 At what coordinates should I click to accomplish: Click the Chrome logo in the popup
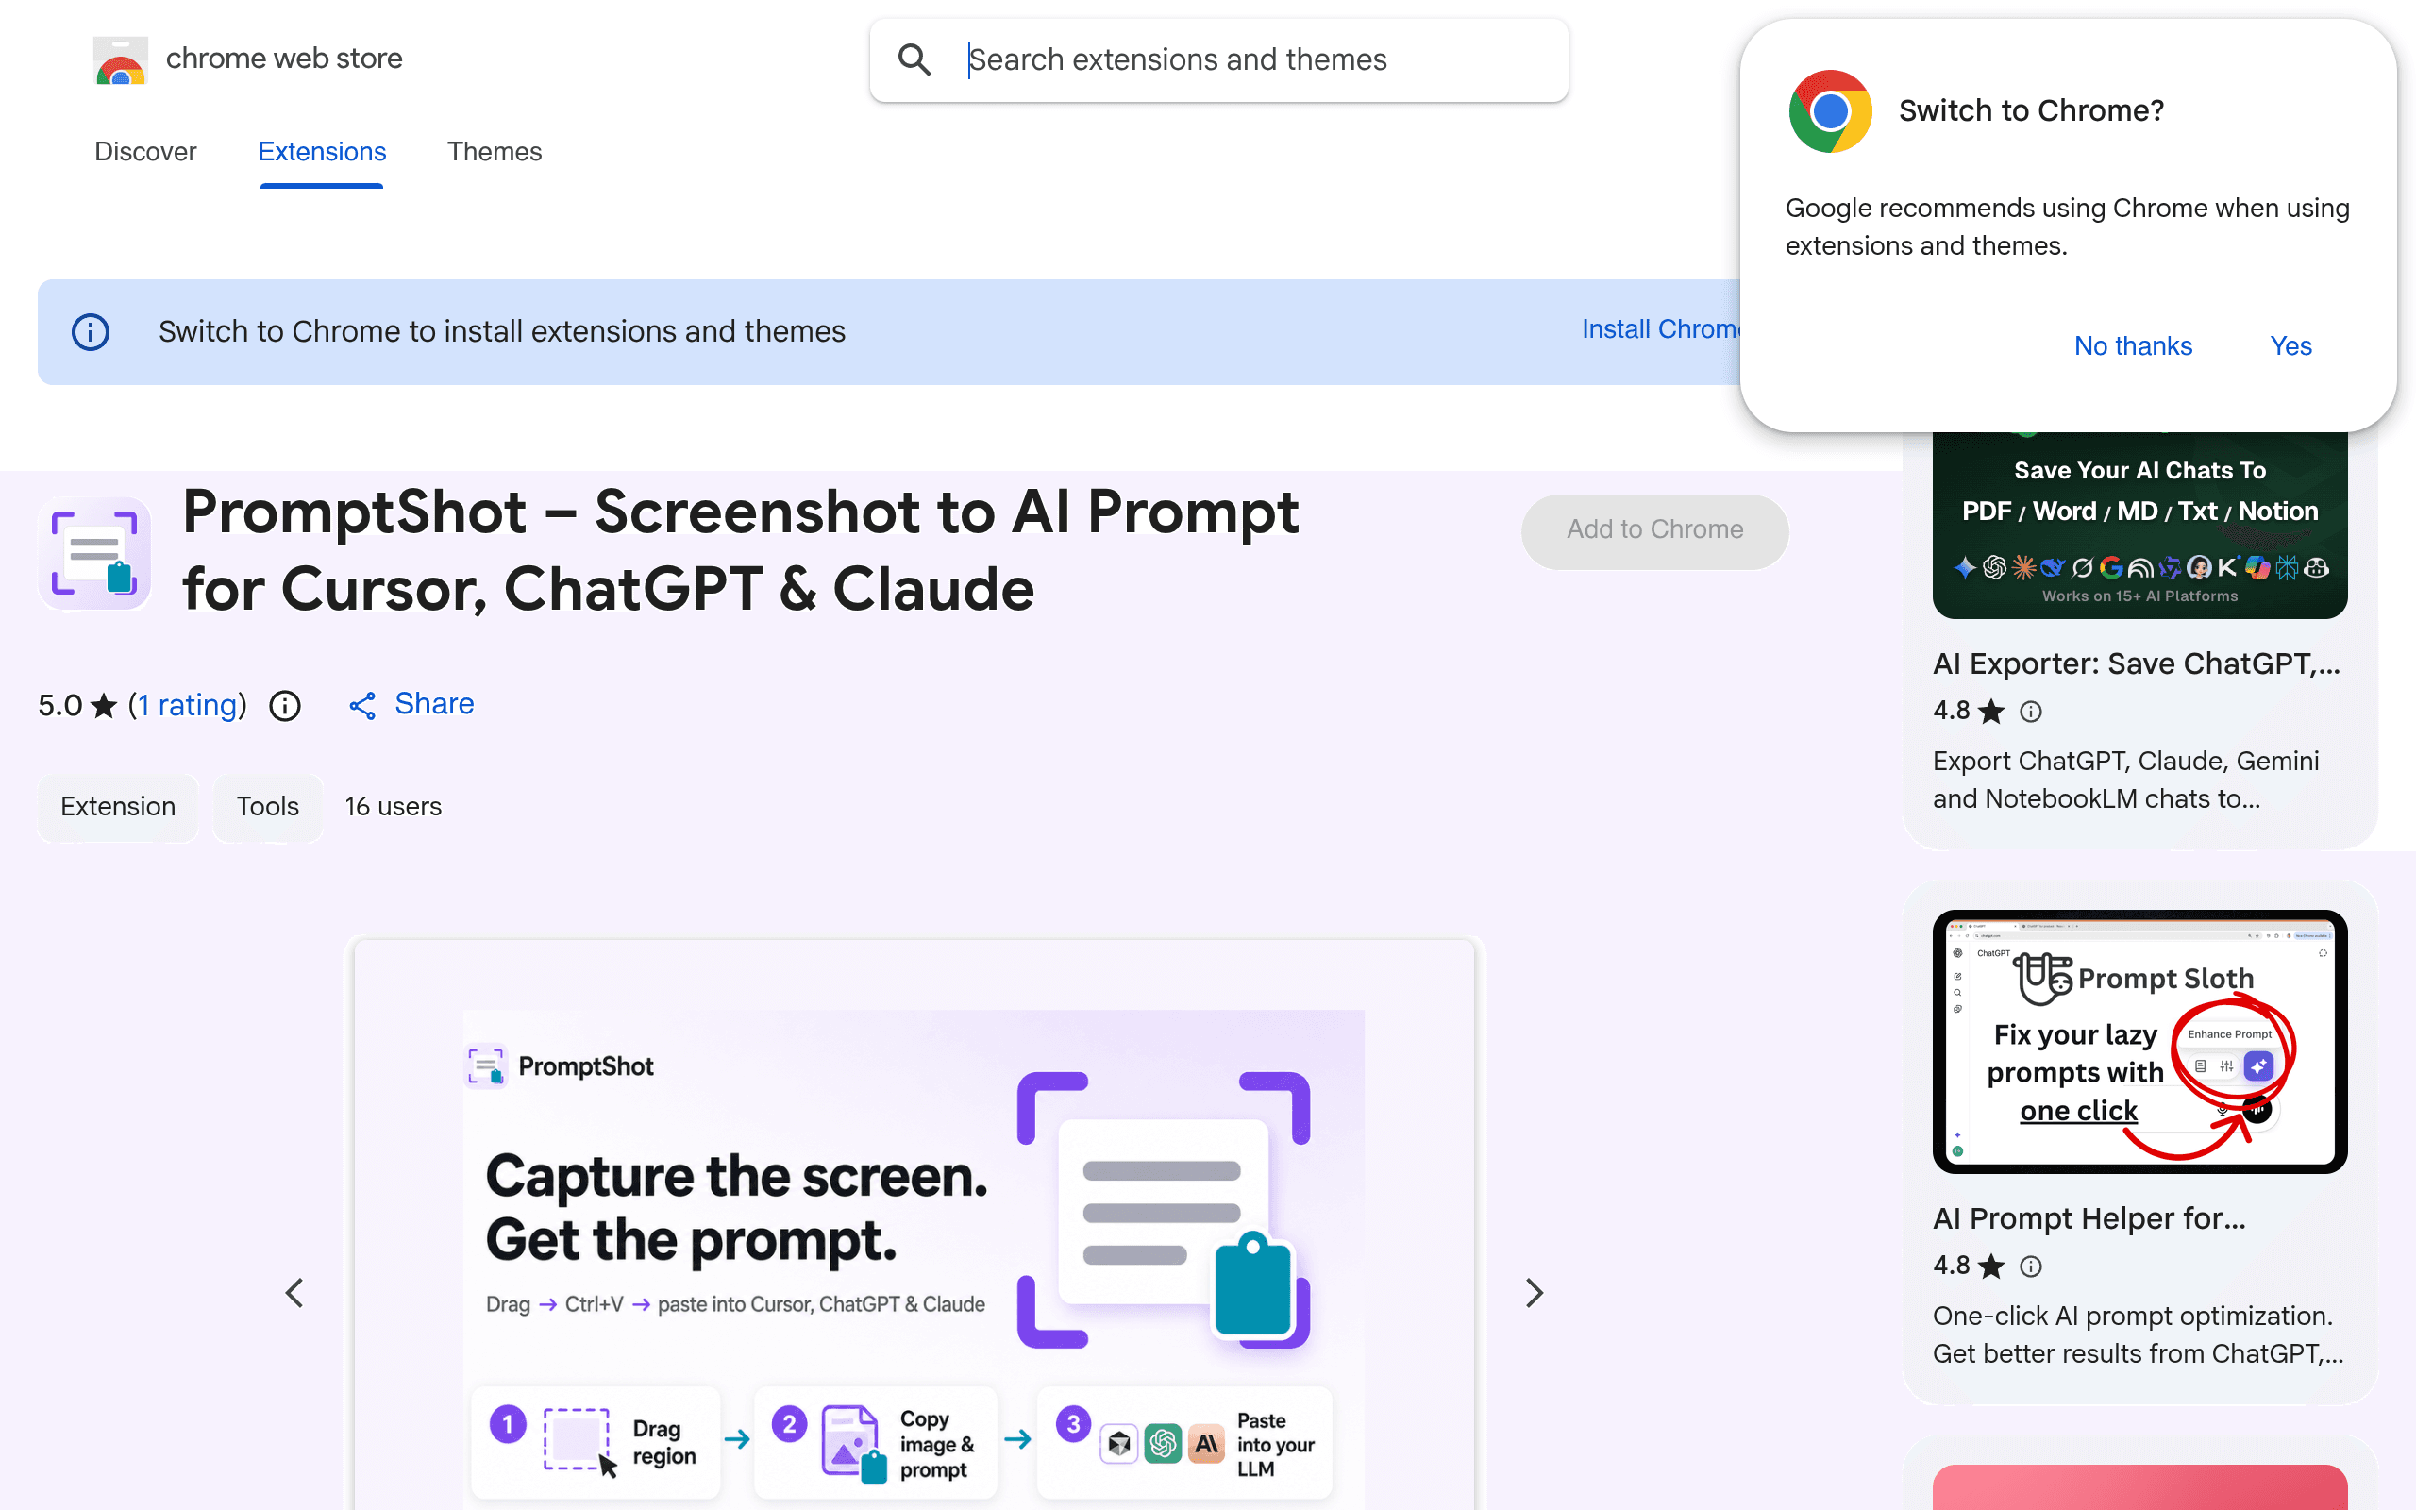coord(1830,110)
